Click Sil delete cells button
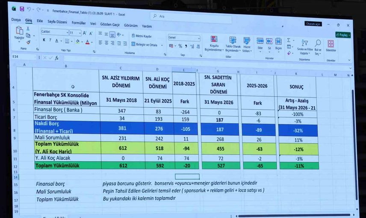Viewport: 366px width, 218px height. (269, 44)
